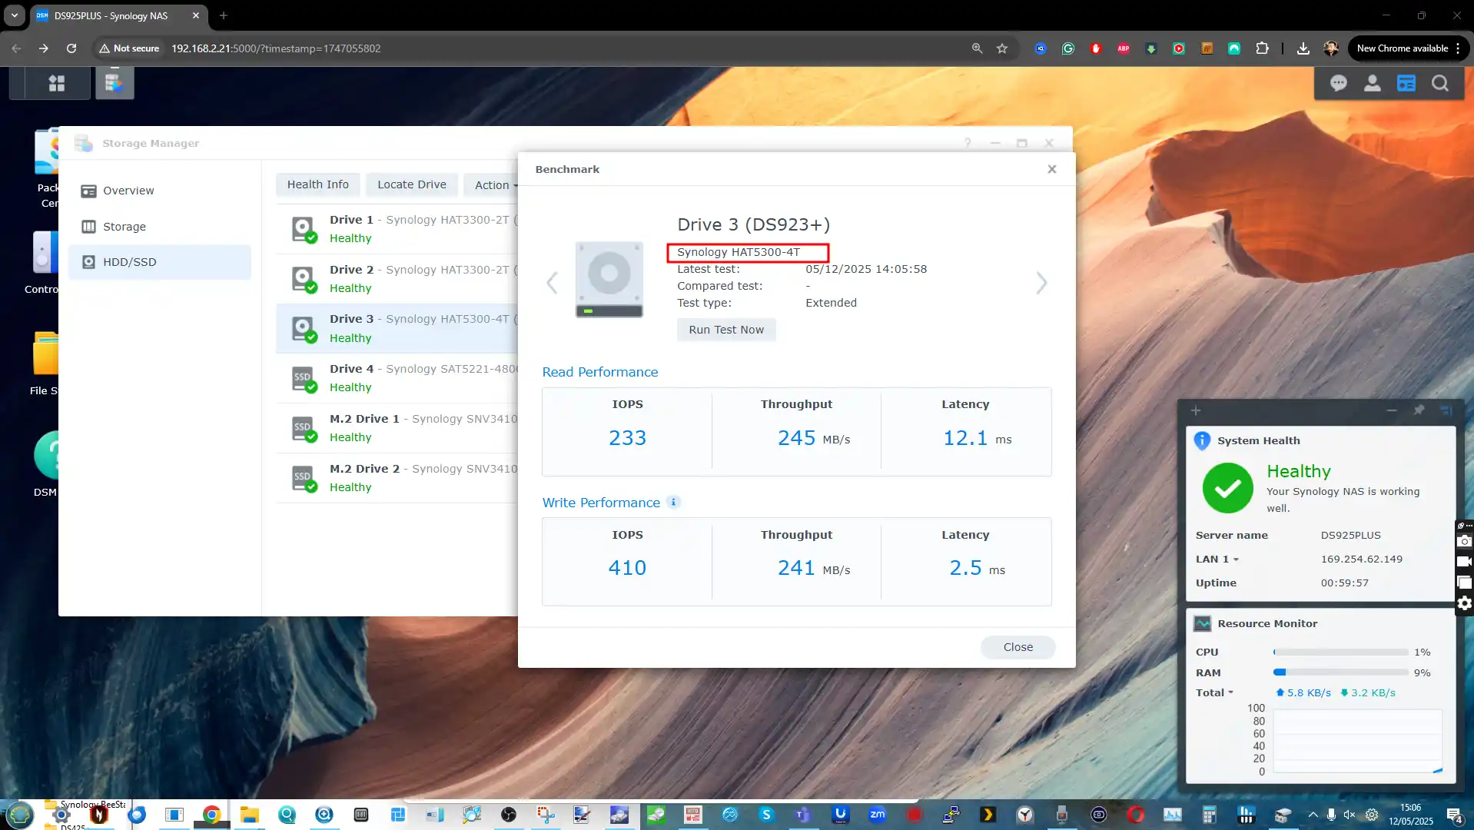Open the Chrome tab search dropdown

tap(14, 15)
